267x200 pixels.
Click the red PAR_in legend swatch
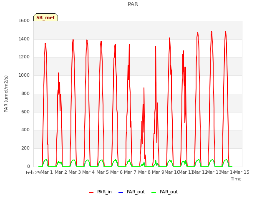pos(91,192)
